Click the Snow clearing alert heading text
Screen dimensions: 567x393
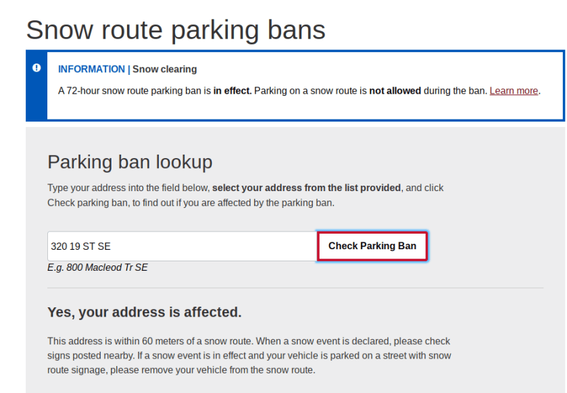click(165, 69)
